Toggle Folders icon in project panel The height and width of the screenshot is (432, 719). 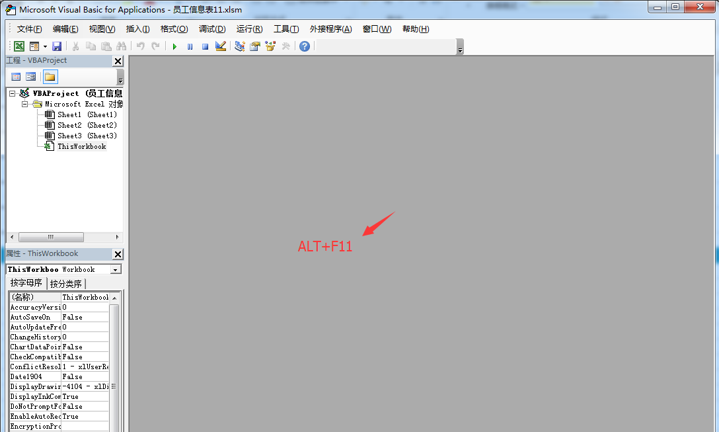pyautogui.click(x=50, y=77)
